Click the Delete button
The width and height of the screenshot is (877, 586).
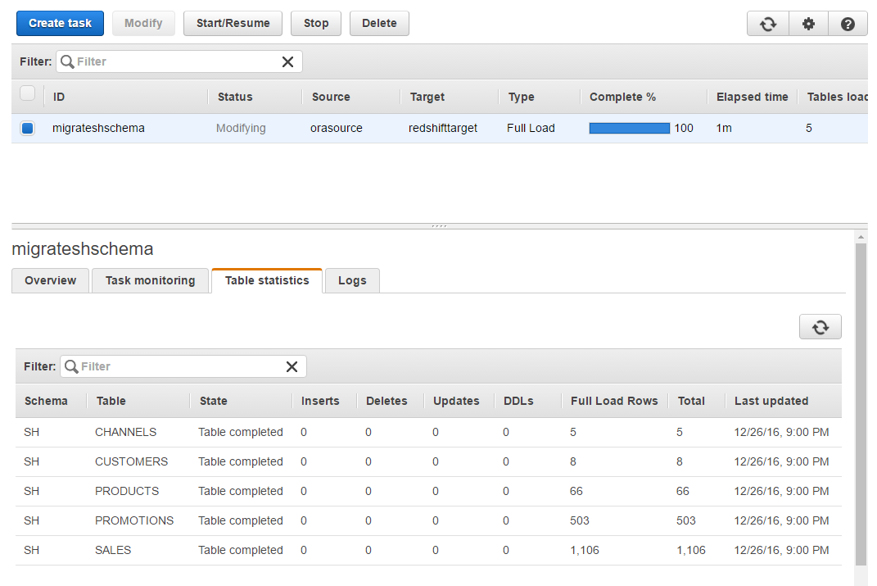click(x=379, y=23)
